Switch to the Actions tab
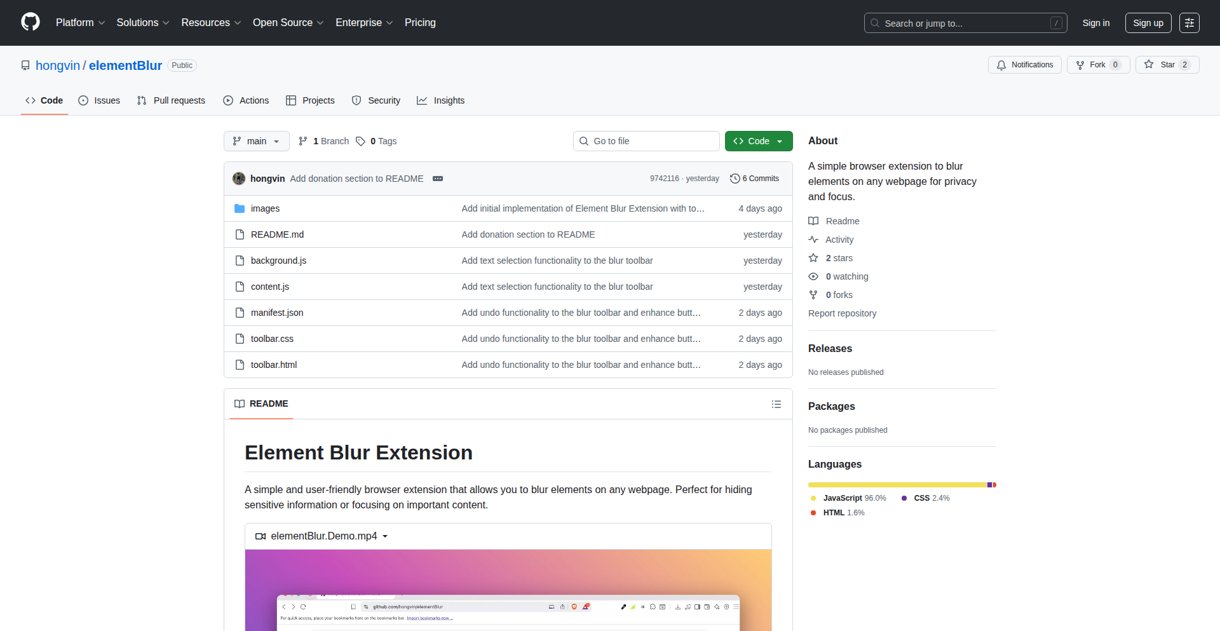 click(x=246, y=100)
